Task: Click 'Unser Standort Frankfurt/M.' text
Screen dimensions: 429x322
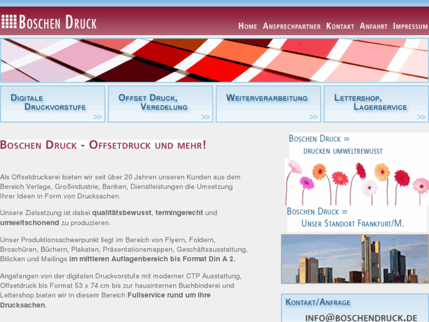Action: pos(353,223)
